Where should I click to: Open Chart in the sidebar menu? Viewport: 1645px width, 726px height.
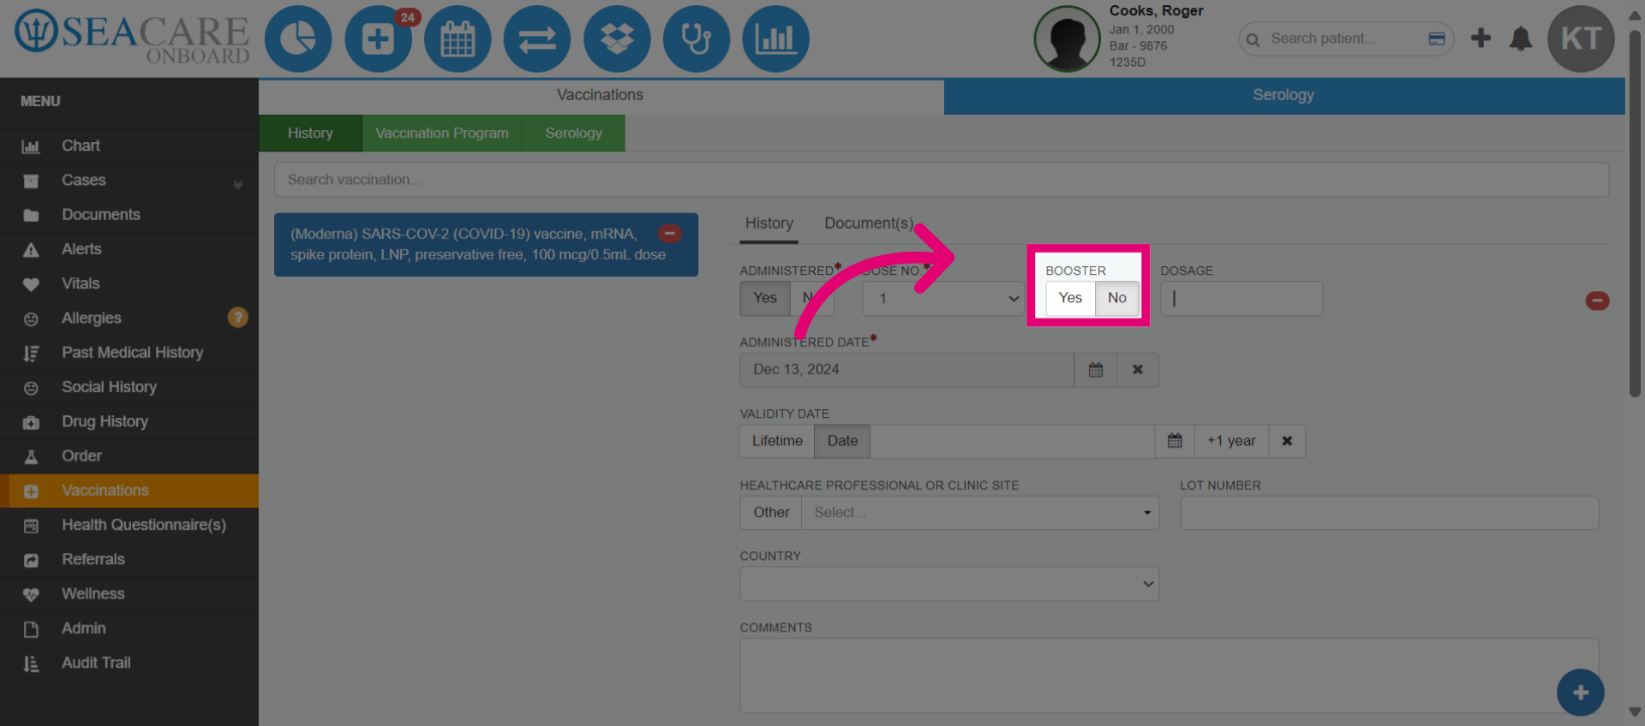[x=129, y=146]
